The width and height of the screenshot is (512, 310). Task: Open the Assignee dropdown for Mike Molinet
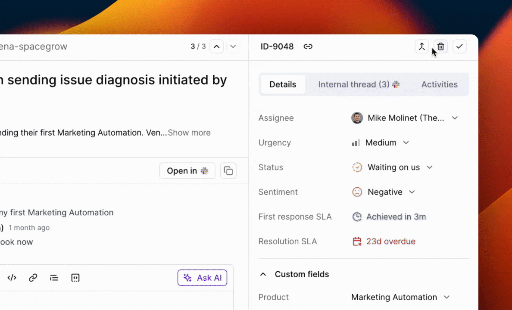pyautogui.click(x=454, y=118)
